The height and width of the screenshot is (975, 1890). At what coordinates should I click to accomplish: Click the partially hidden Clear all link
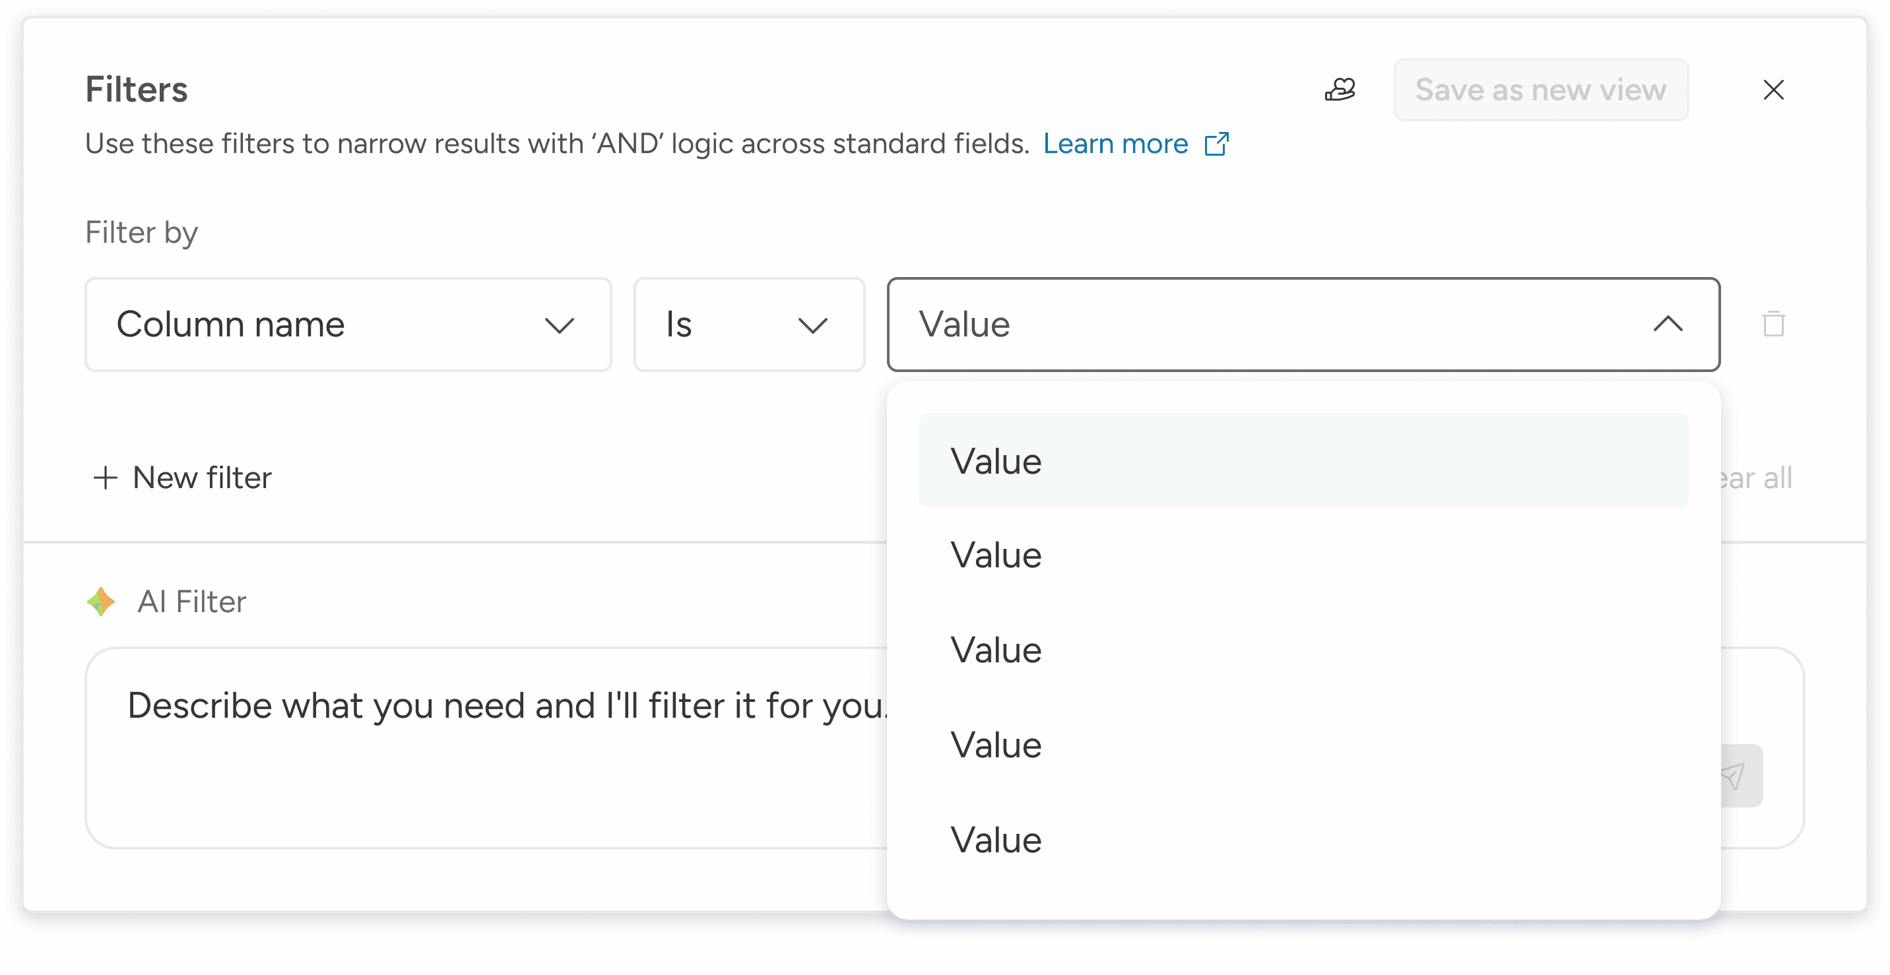(1757, 478)
